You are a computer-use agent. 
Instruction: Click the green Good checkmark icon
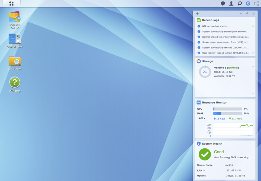tap(205, 154)
